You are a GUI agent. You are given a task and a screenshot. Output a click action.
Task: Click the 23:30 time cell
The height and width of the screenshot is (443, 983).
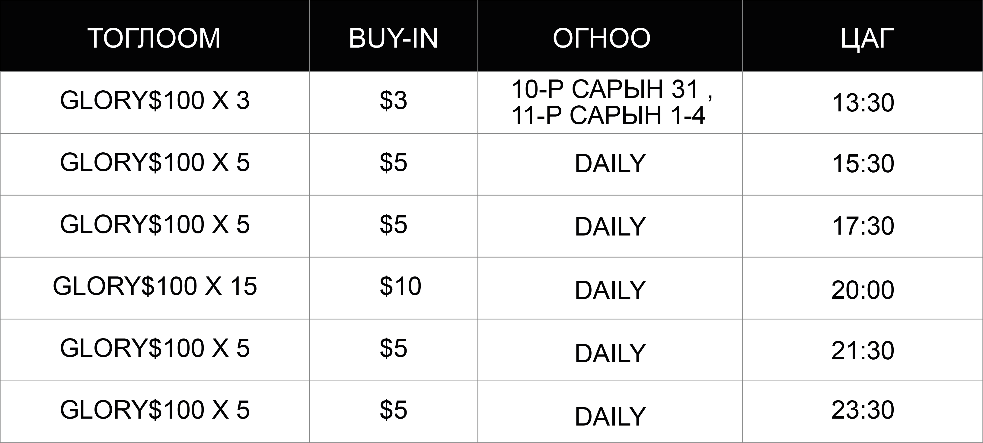click(862, 412)
